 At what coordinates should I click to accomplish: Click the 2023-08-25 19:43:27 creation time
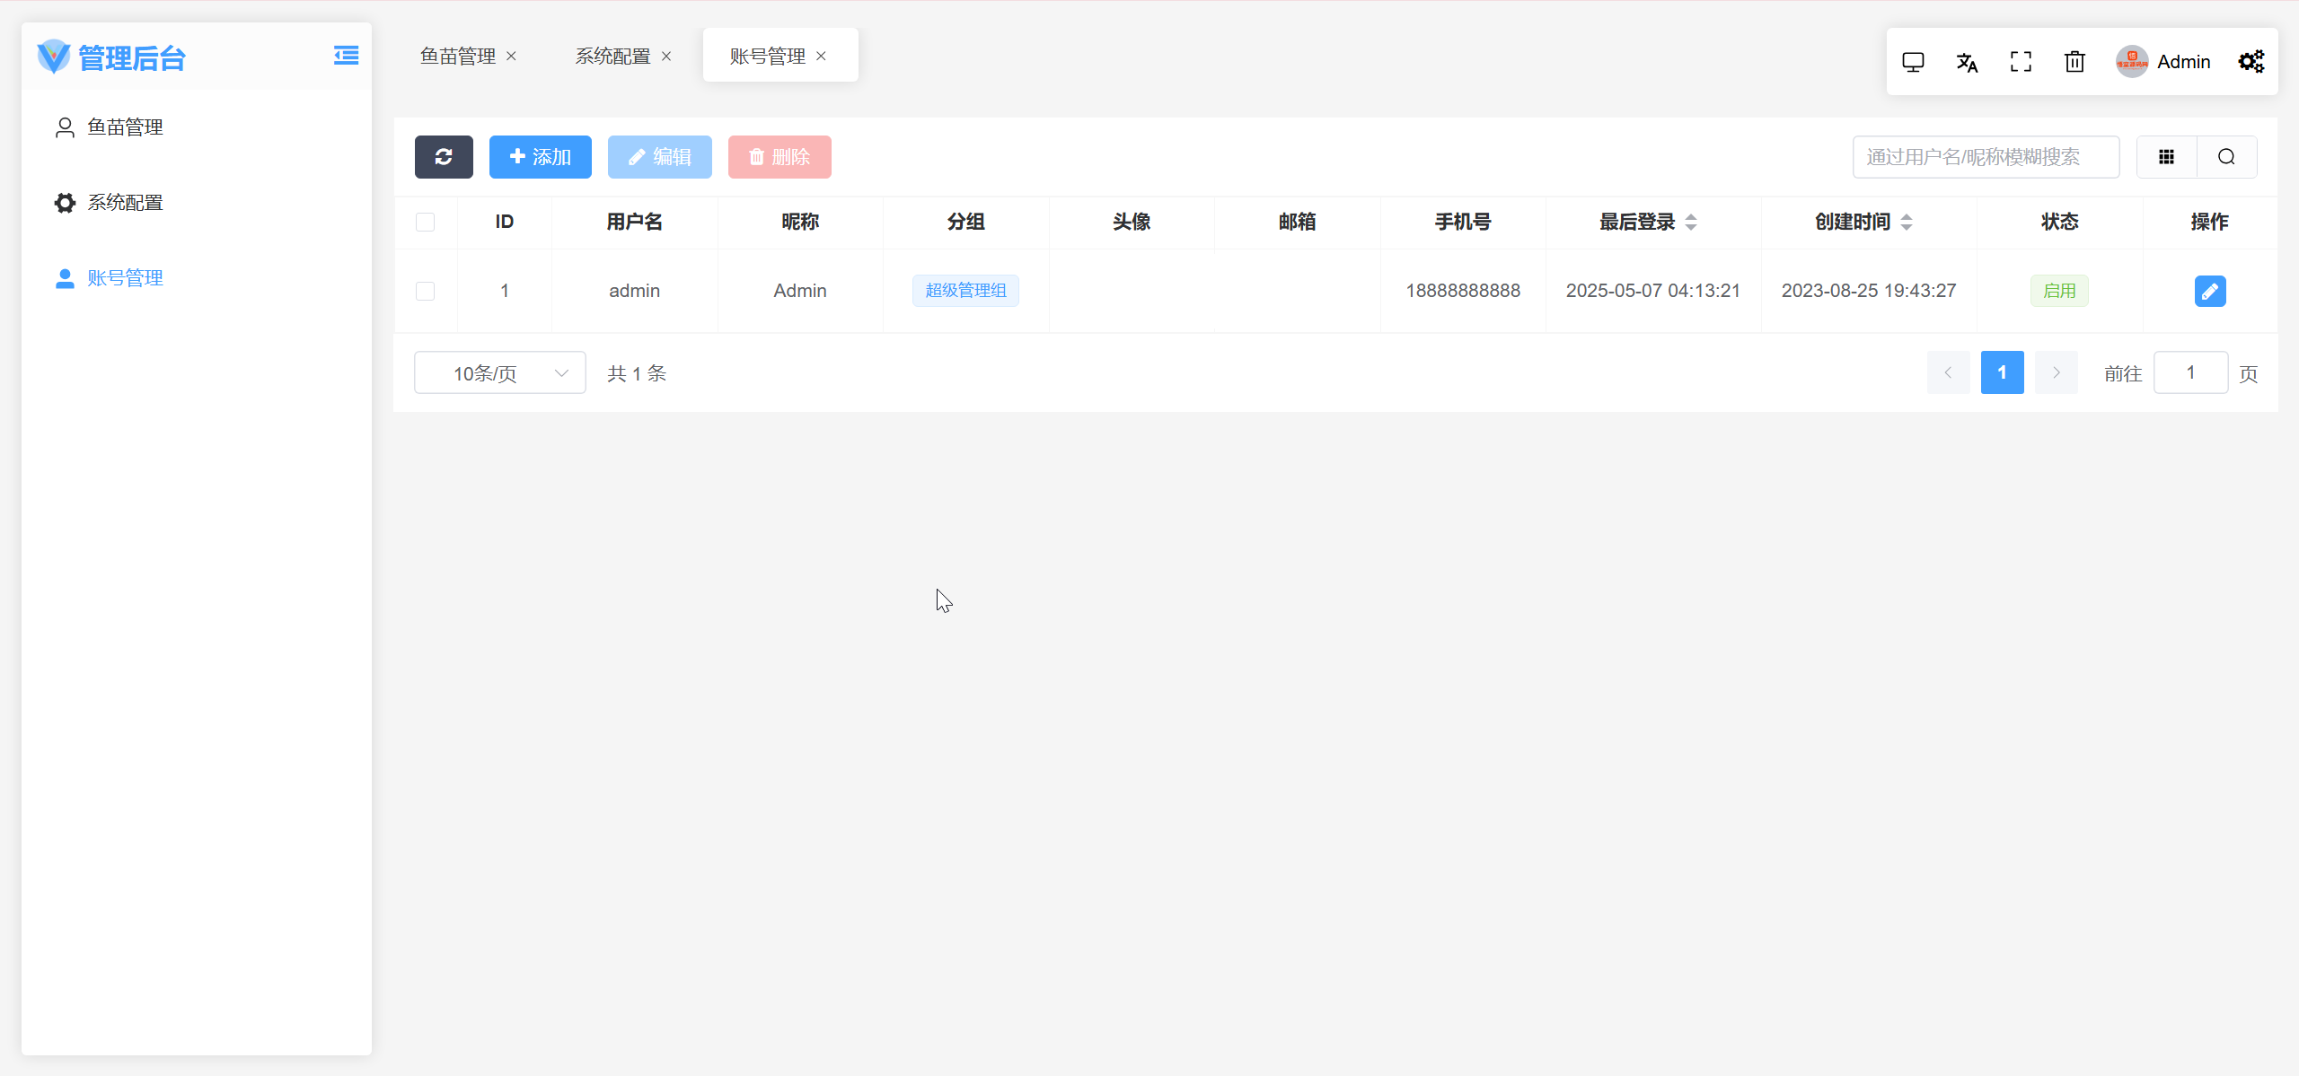coord(1869,291)
